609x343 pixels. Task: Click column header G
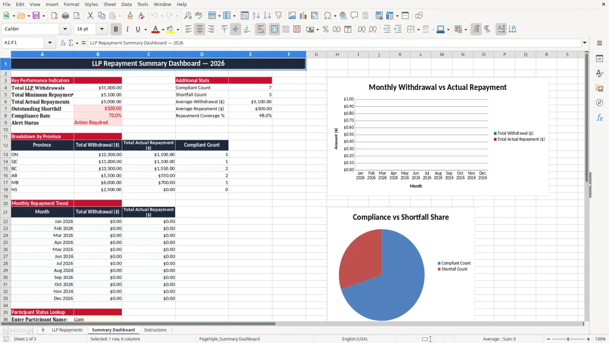click(316, 54)
